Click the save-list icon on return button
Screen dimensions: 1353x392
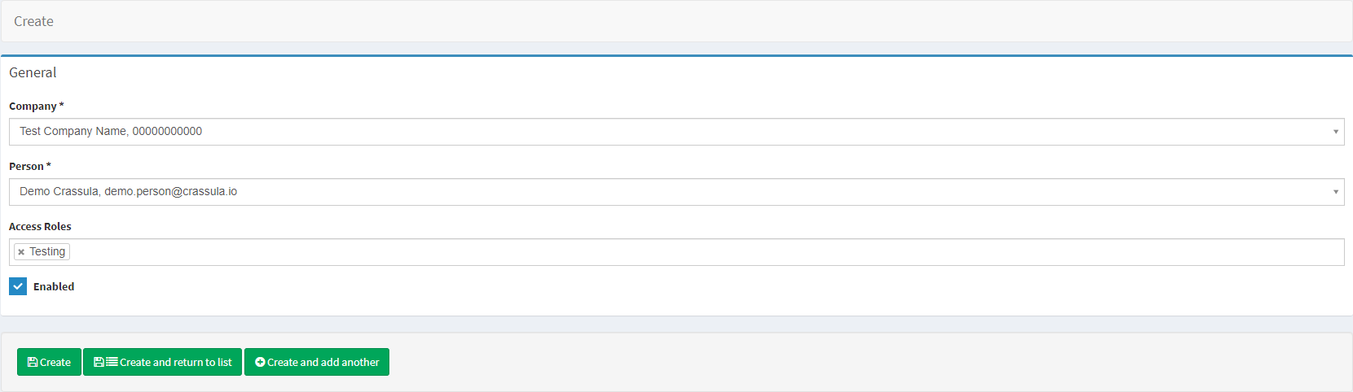(x=106, y=362)
